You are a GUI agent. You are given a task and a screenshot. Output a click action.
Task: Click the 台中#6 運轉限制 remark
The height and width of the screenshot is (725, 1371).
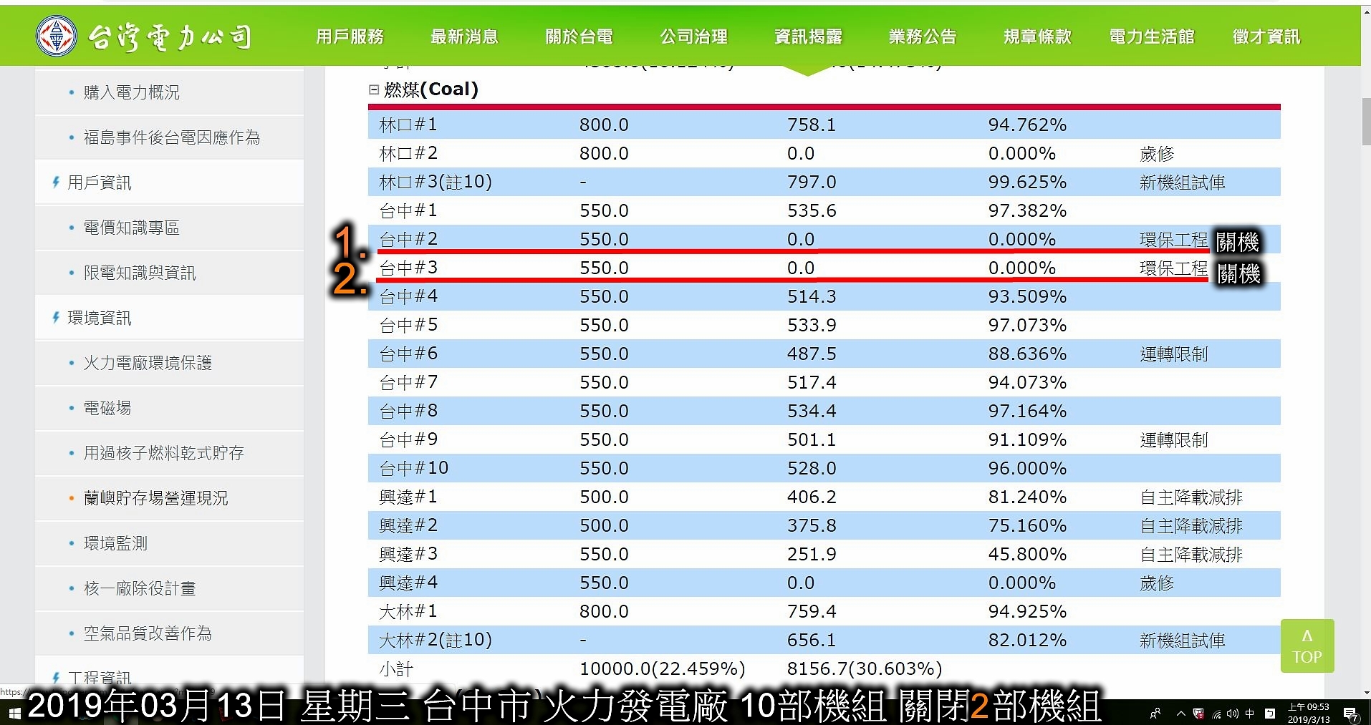(1174, 354)
